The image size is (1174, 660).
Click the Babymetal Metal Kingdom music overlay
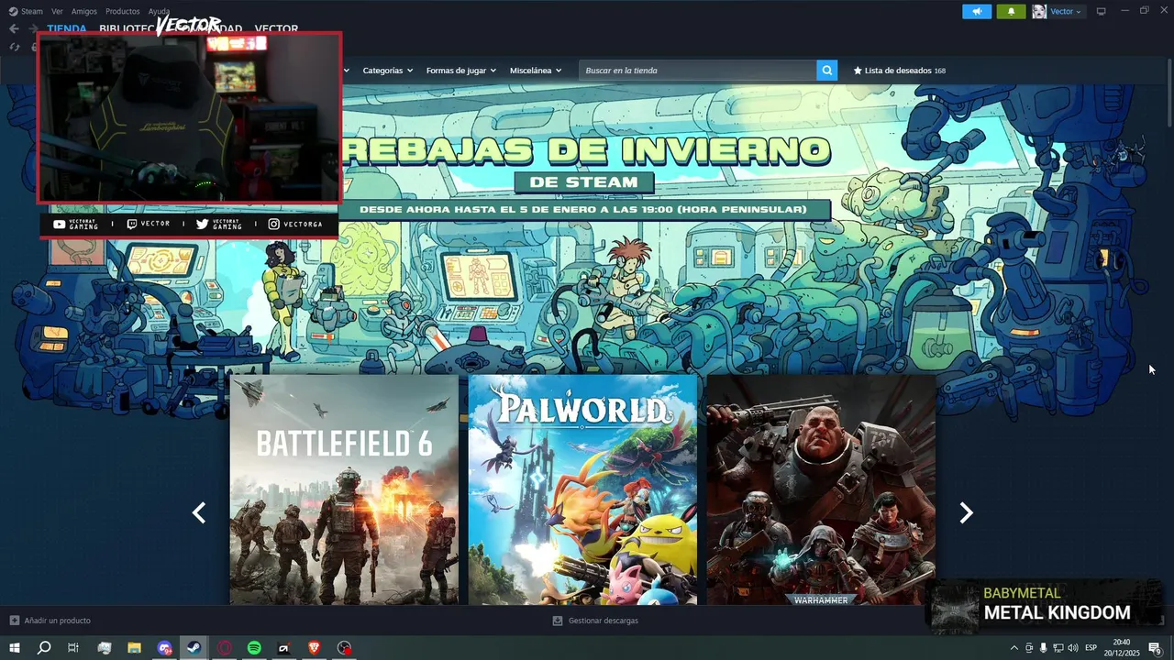pos(1044,605)
